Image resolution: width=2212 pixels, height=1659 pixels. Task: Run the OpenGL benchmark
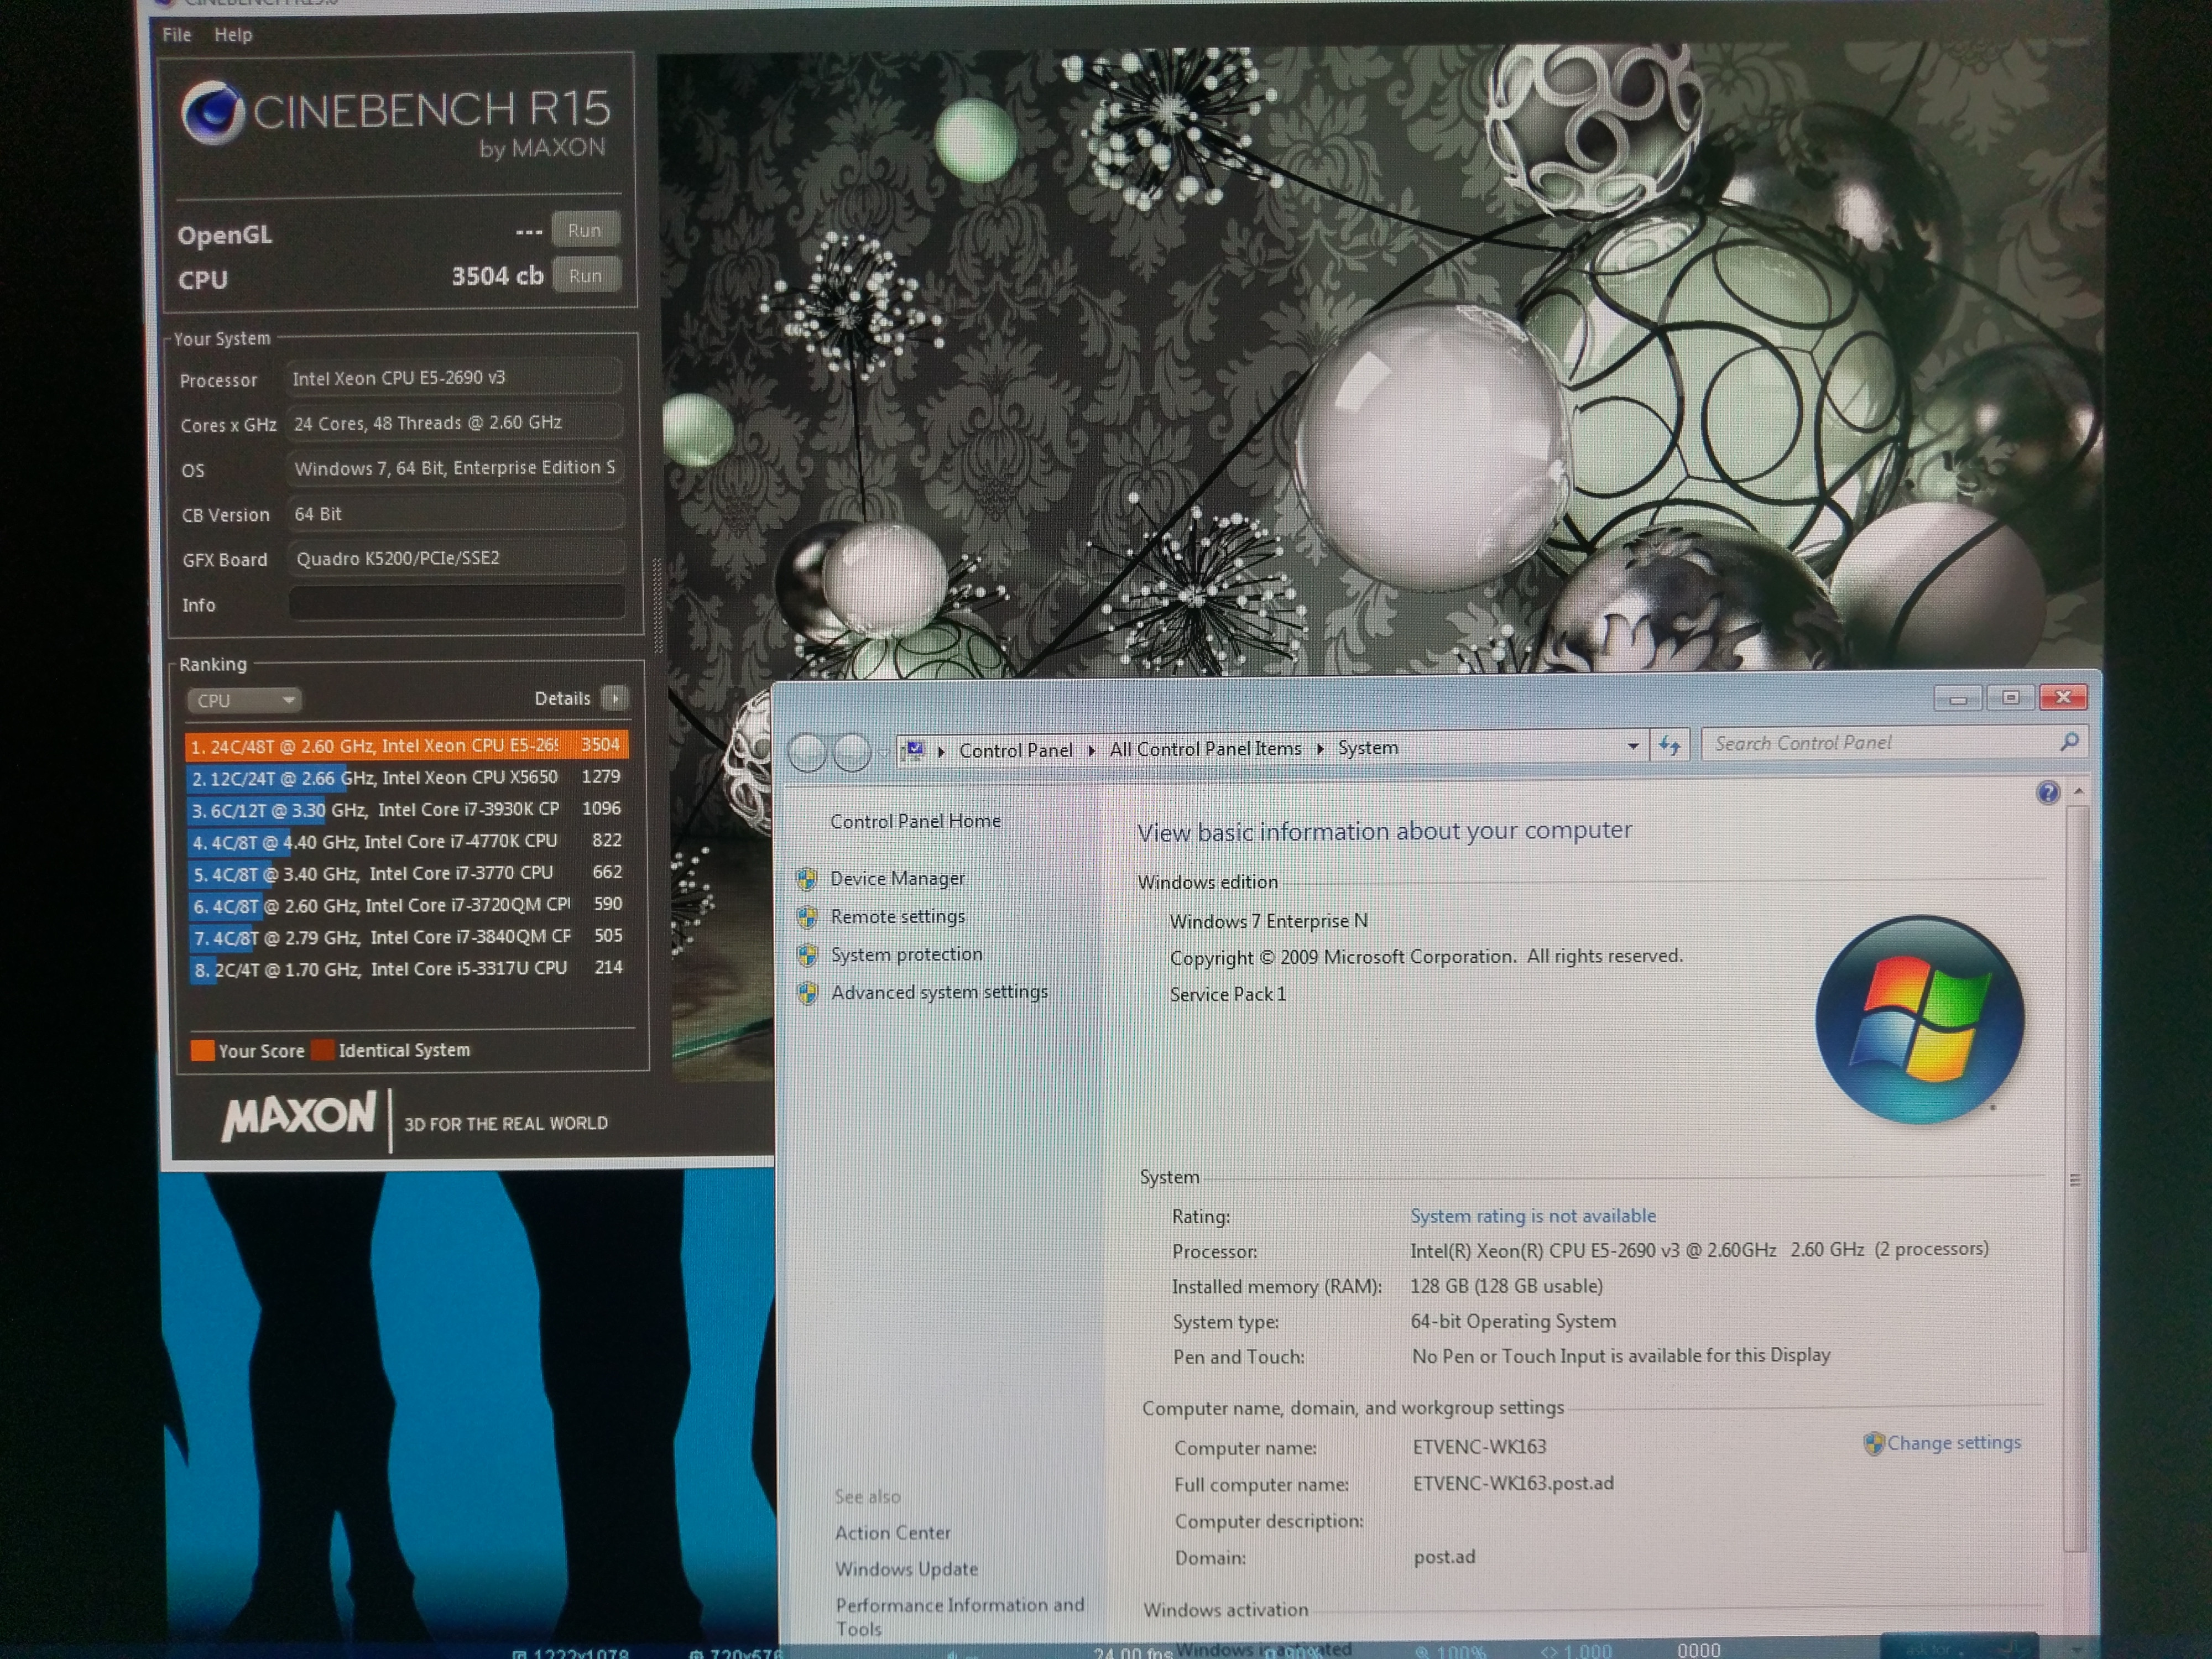[585, 230]
